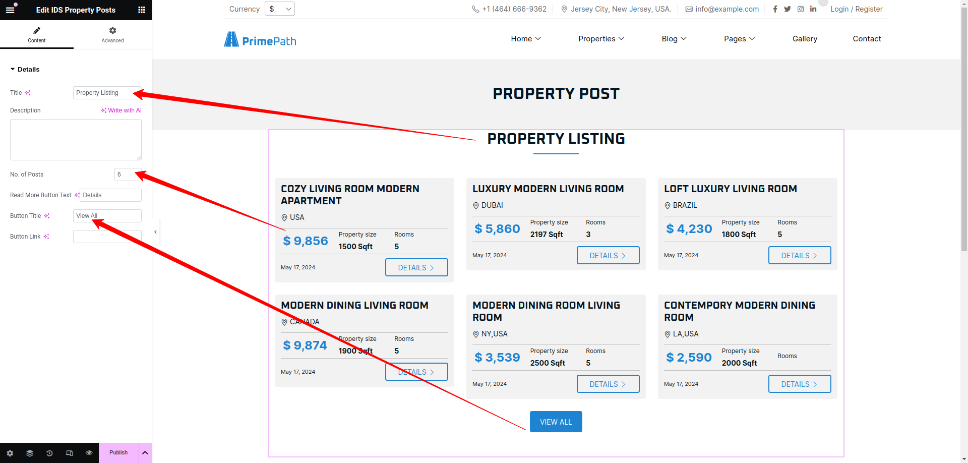The image size is (968, 463).
Task: Open the Facebook icon link
Action: (775, 9)
